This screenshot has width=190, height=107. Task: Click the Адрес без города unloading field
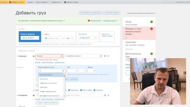pyautogui.click(x=84, y=95)
